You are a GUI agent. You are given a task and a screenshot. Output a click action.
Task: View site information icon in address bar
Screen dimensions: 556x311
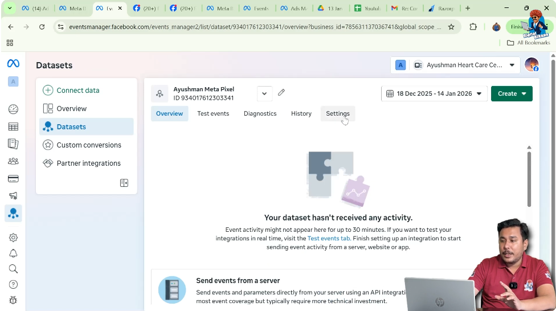60,27
